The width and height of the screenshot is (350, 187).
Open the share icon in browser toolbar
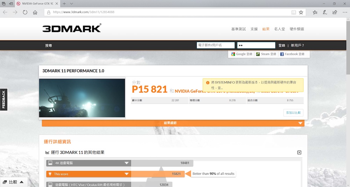pyautogui.click(x=335, y=12)
